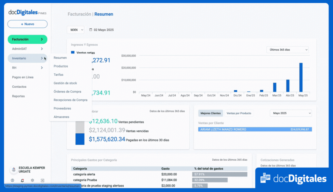333x192 pixels.
Task: Click the $1,575,620.34 paid amount
Action: 107,139
